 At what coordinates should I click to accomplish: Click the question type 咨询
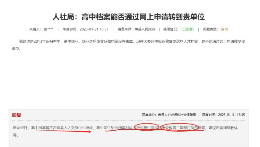point(224,29)
